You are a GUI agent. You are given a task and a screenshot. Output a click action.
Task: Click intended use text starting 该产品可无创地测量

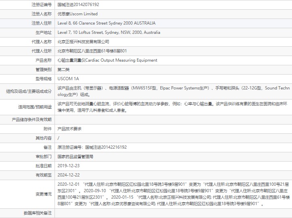[172, 107]
